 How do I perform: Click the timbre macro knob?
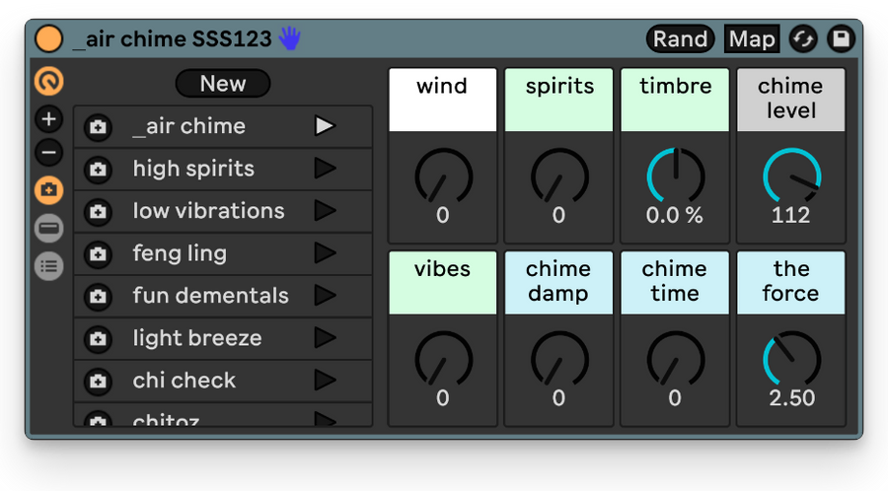click(676, 176)
